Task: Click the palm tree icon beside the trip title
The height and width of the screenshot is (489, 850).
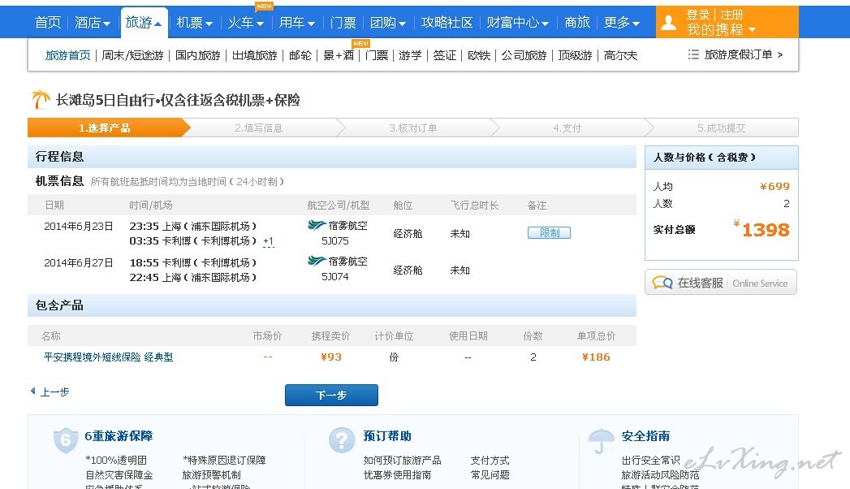Action: pyautogui.click(x=40, y=100)
